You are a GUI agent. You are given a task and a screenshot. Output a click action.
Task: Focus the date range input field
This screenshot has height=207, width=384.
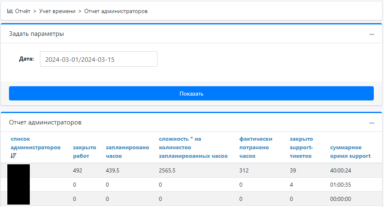[98, 59]
